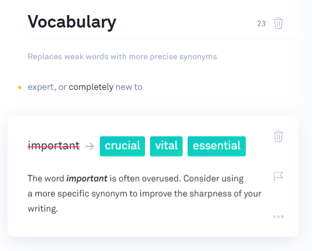Select the yellow dot next to expert

point(20,87)
